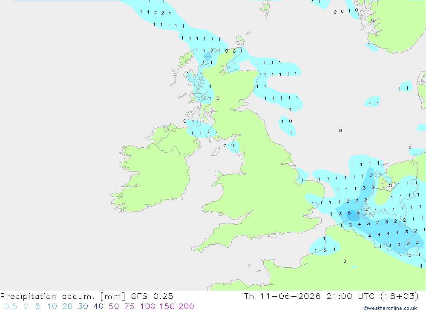Click the '6' precipitation value on map
The height and width of the screenshot is (312, 426).
tap(349, 213)
